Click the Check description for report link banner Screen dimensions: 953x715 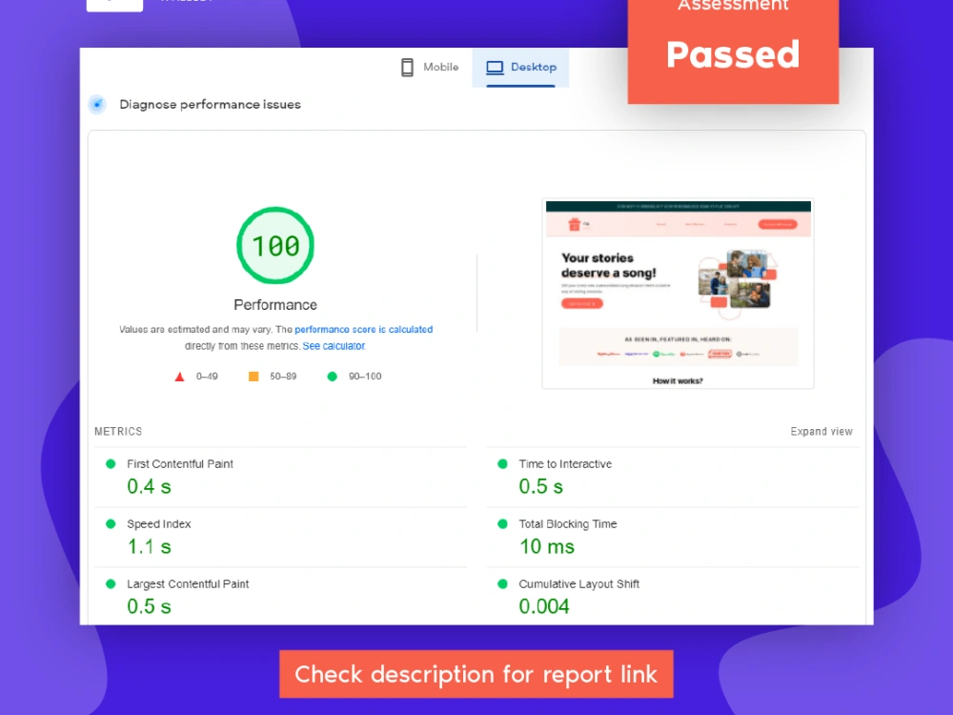point(476,674)
